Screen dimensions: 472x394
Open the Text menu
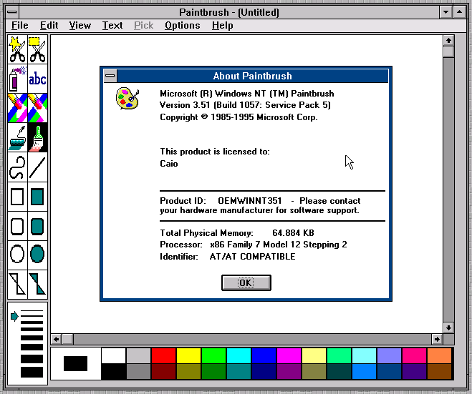(112, 26)
